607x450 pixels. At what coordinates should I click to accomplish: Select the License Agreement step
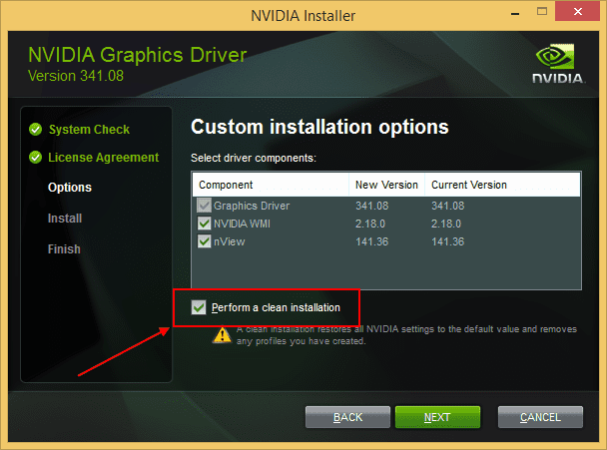click(104, 158)
